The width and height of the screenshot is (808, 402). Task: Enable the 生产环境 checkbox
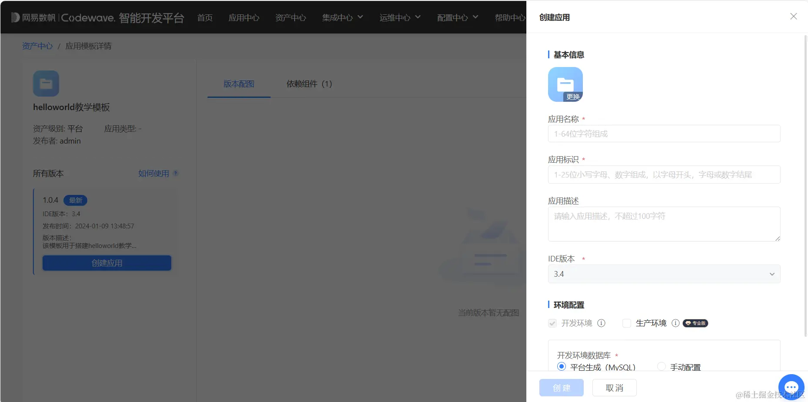click(627, 323)
